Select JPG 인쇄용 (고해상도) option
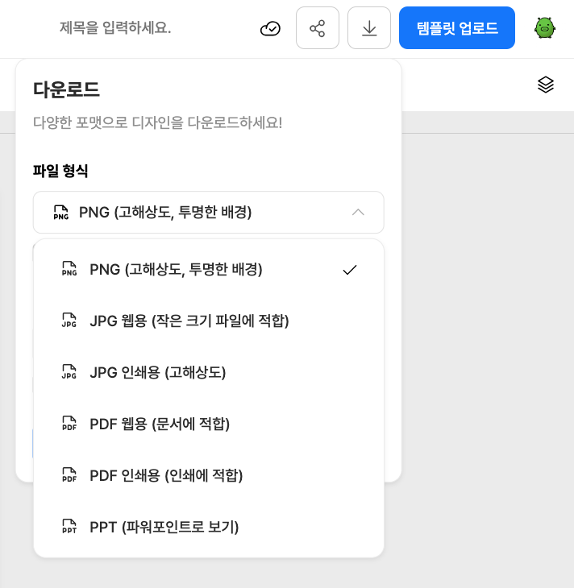574x588 pixels. pyautogui.click(x=208, y=372)
